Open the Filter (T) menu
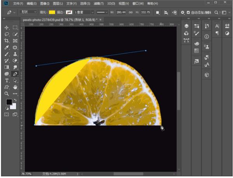 (x=99, y=3)
